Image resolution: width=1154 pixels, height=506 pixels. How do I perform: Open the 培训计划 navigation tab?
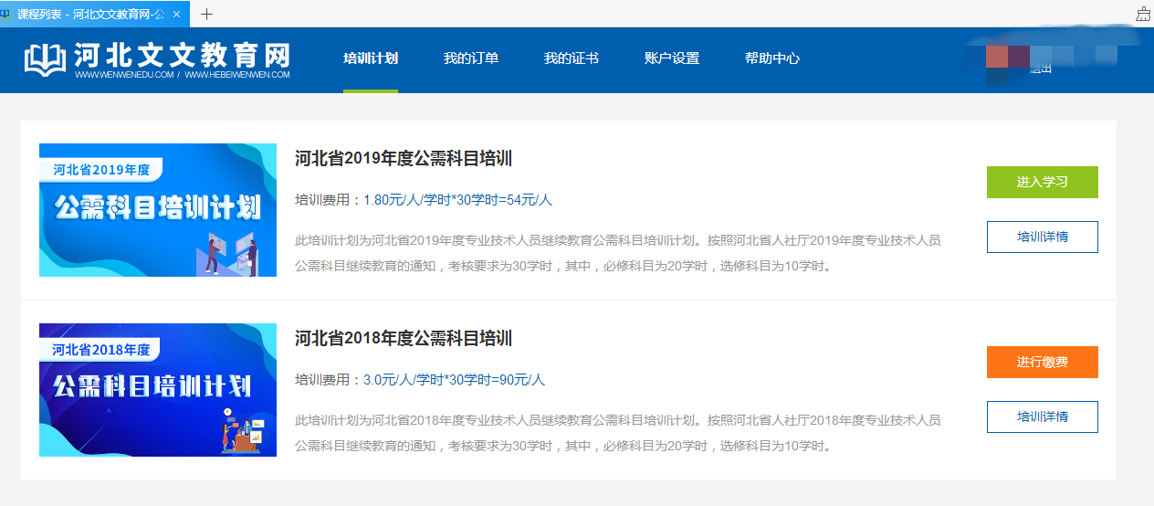[371, 58]
